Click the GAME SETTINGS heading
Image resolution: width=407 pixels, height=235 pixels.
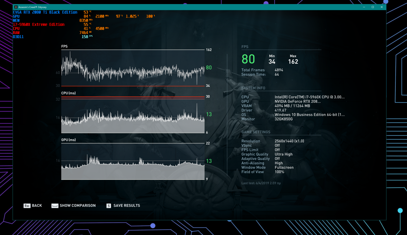tap(256, 132)
